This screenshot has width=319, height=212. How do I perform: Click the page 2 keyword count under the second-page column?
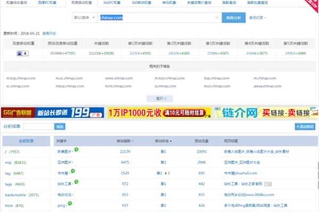pos(179,54)
